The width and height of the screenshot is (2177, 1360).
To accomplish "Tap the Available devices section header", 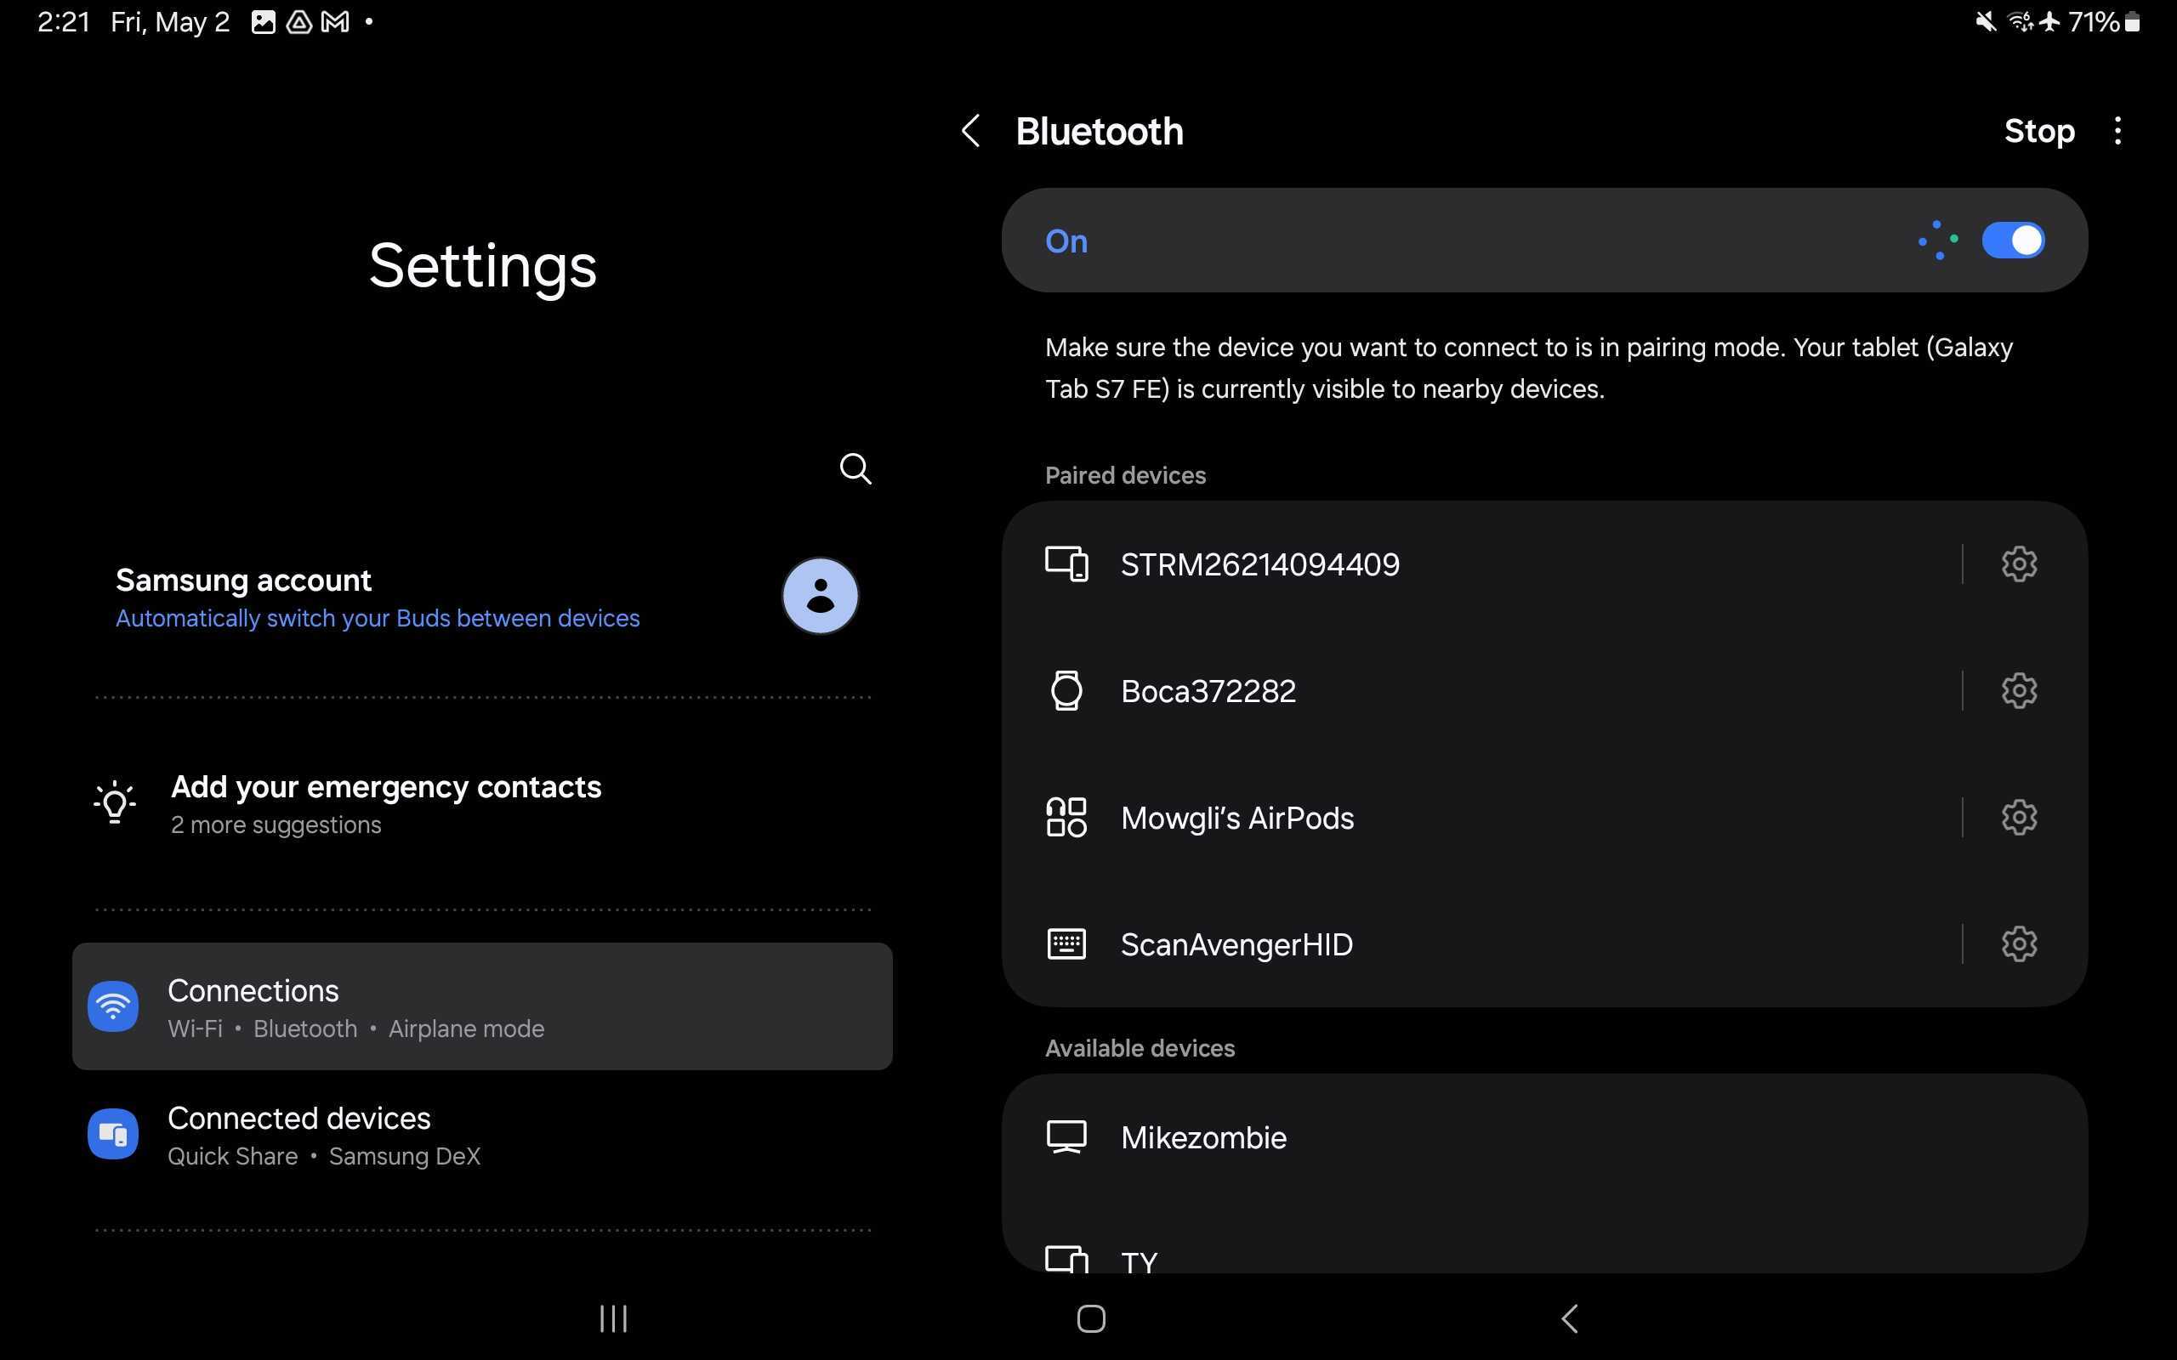I will pos(1140,1048).
